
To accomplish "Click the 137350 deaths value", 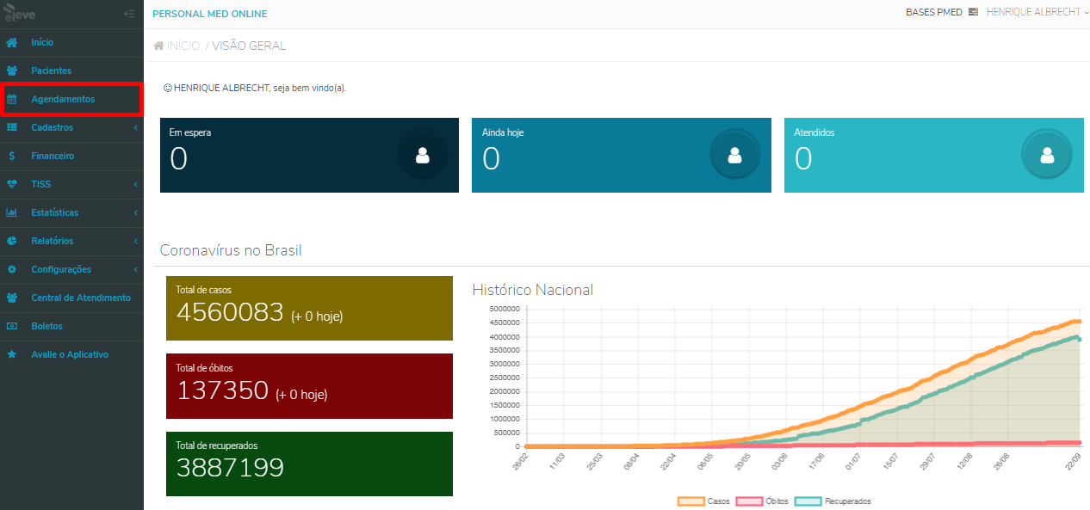I will point(223,390).
